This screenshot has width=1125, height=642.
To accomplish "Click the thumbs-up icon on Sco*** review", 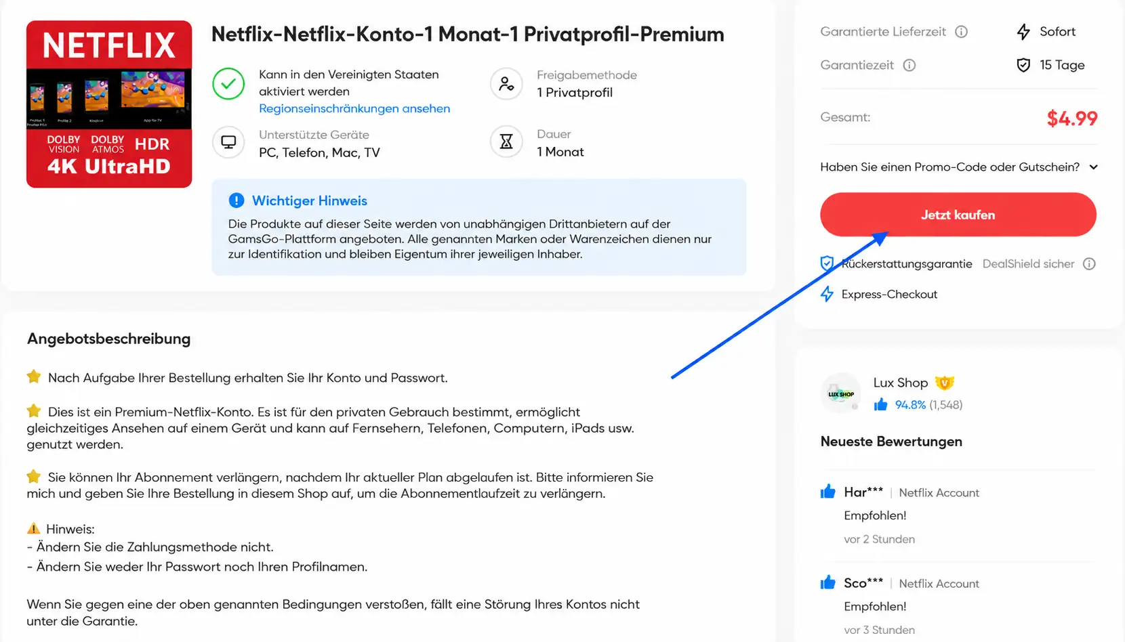I will coord(827,582).
